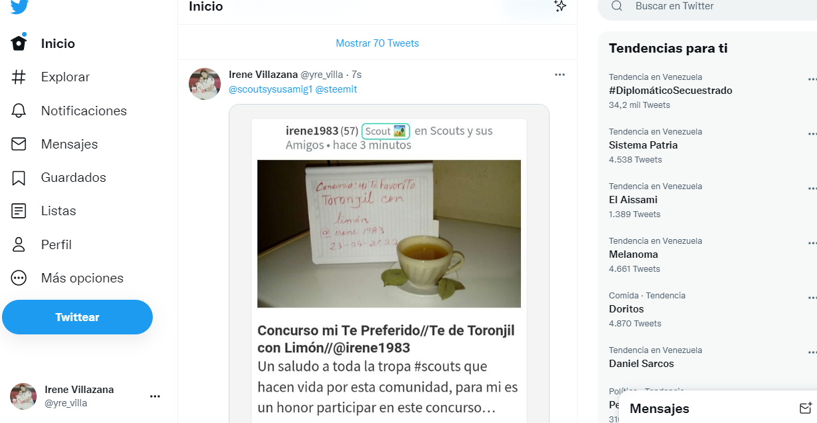Click the tea cup photo in tweet
The height and width of the screenshot is (423, 817).
(389, 234)
